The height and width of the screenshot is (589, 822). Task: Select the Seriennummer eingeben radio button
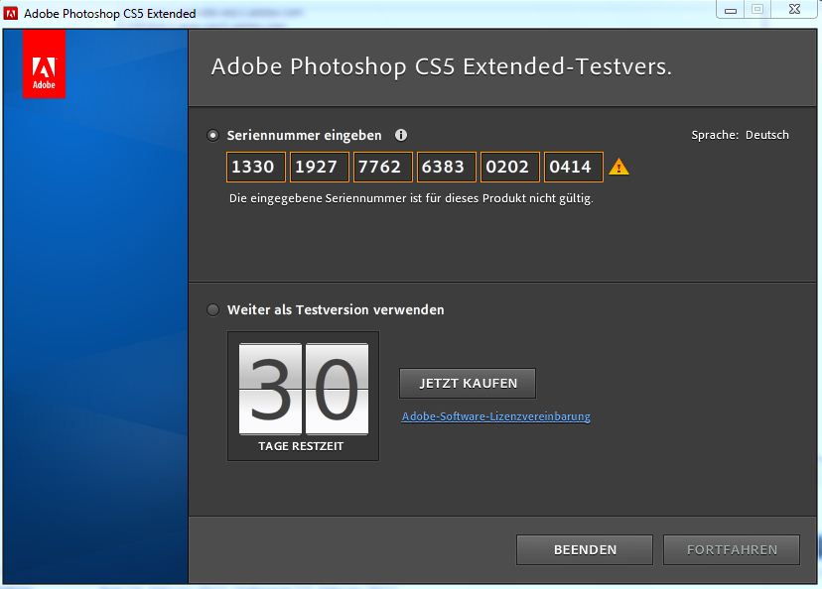pos(213,135)
